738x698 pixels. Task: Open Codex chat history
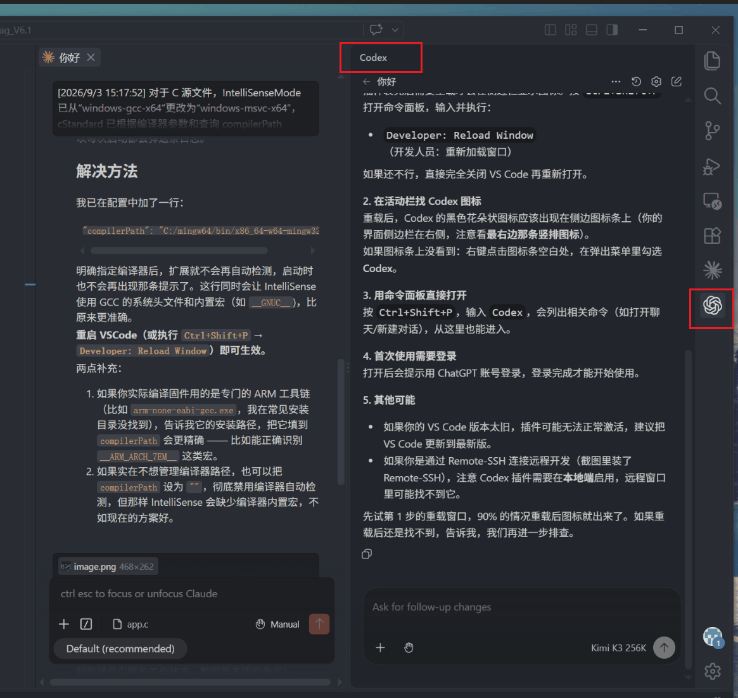pyautogui.click(x=637, y=82)
